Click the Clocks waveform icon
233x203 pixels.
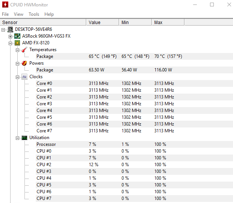click(x=24, y=77)
